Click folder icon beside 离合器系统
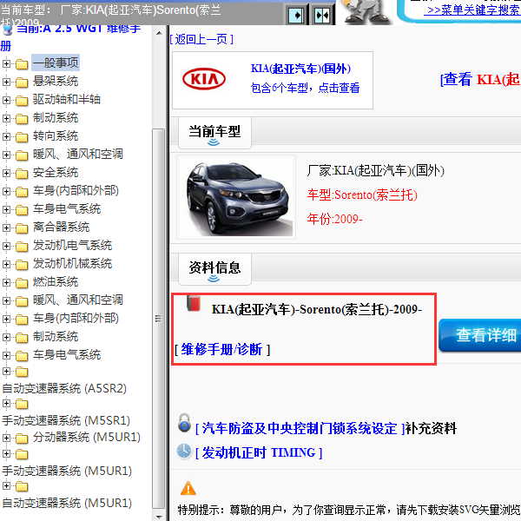 click(22, 228)
